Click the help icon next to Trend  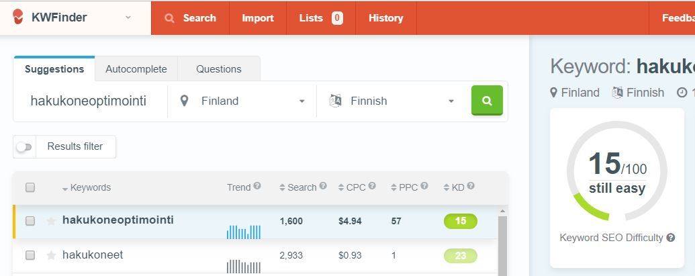(x=257, y=186)
